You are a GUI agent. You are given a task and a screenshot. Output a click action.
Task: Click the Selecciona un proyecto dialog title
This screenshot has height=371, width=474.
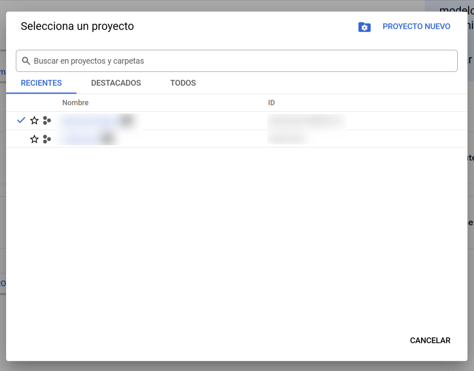(x=77, y=26)
